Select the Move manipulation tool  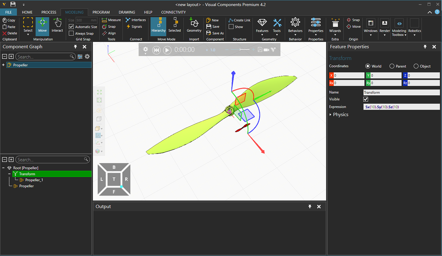point(42,26)
